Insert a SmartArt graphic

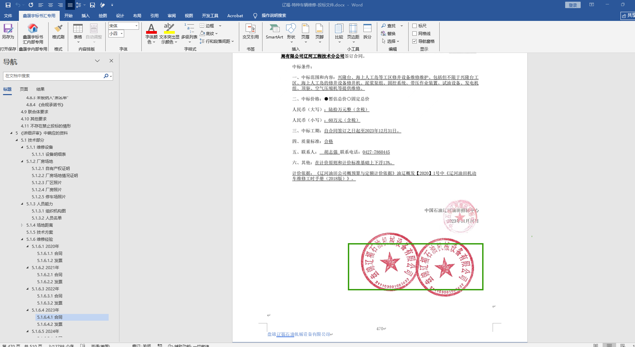click(274, 32)
